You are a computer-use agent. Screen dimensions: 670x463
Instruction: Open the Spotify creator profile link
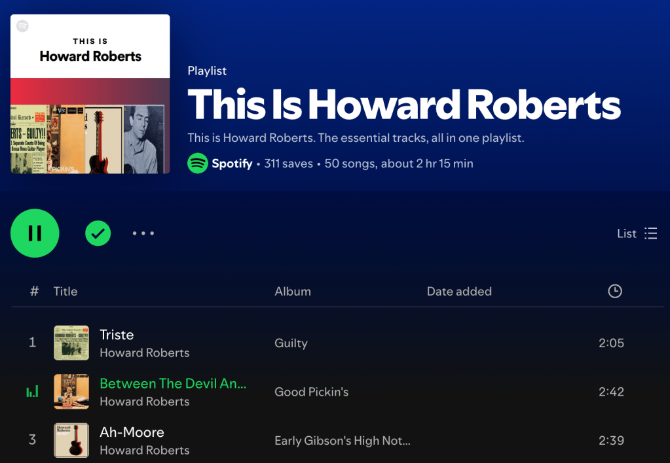(232, 163)
